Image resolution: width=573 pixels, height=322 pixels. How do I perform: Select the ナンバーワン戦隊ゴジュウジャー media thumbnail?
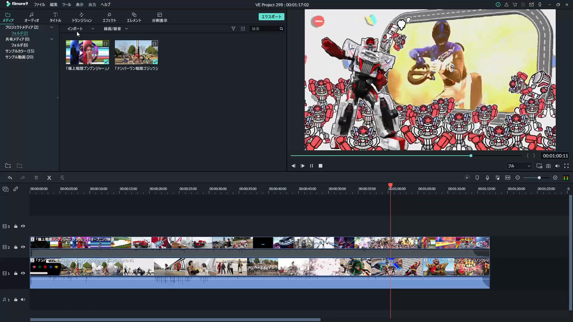point(136,52)
